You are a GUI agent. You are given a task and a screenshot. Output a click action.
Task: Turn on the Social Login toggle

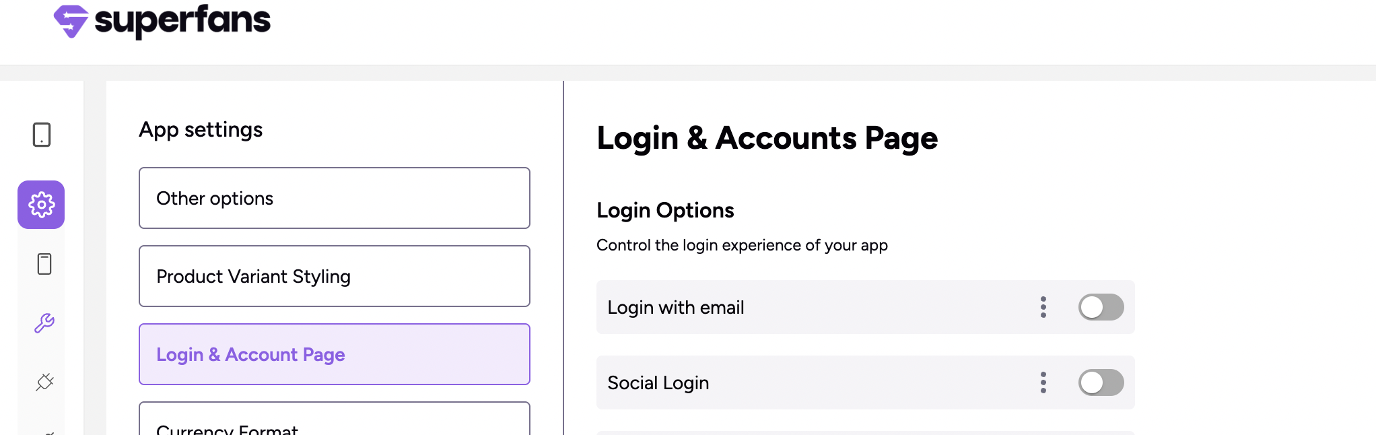(1101, 382)
